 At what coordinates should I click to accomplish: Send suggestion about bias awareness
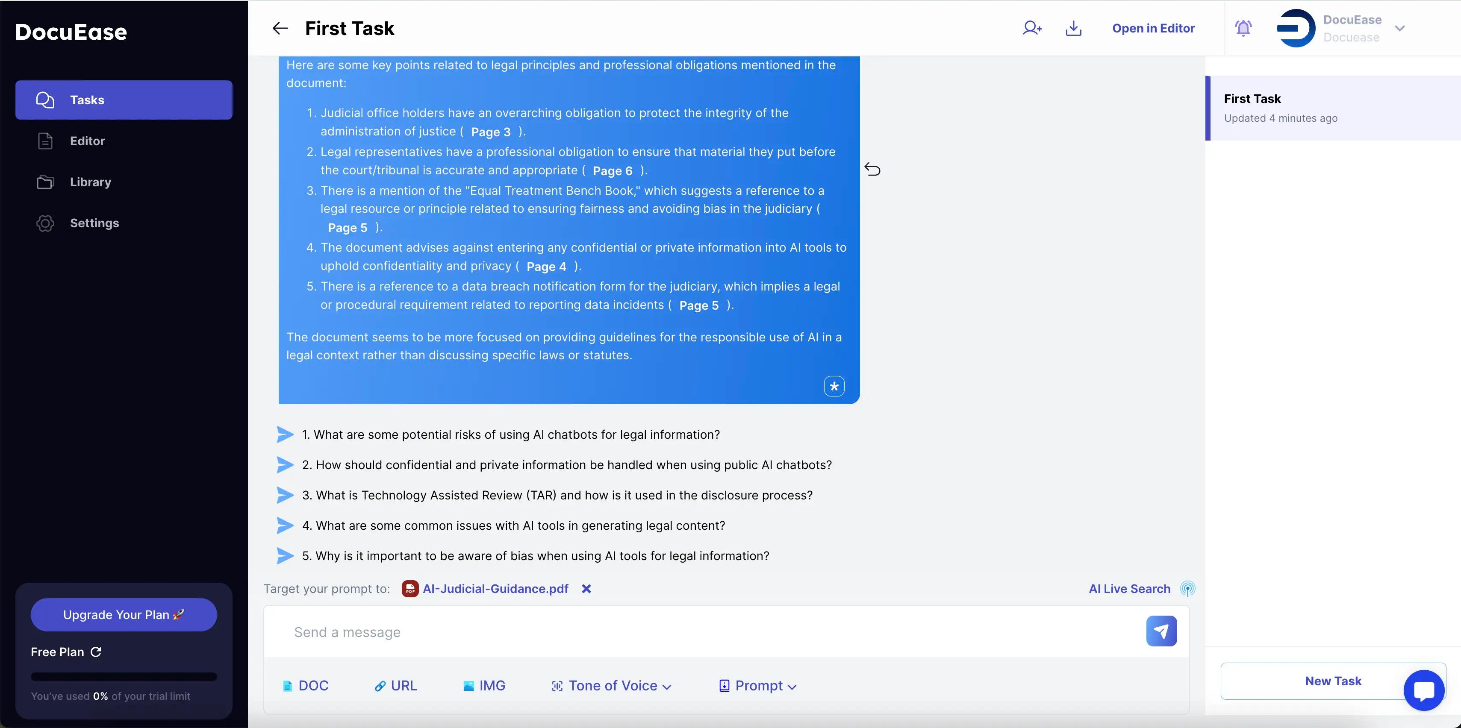pos(285,556)
